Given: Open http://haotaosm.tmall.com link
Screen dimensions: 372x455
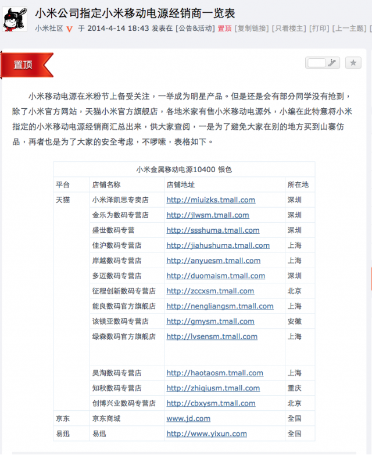Looking at the screenshot, I should click(x=215, y=373).
